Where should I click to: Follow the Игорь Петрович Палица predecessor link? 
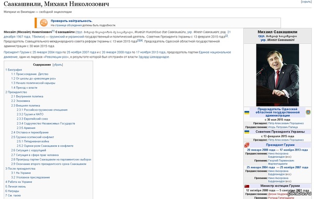coord(283,127)
